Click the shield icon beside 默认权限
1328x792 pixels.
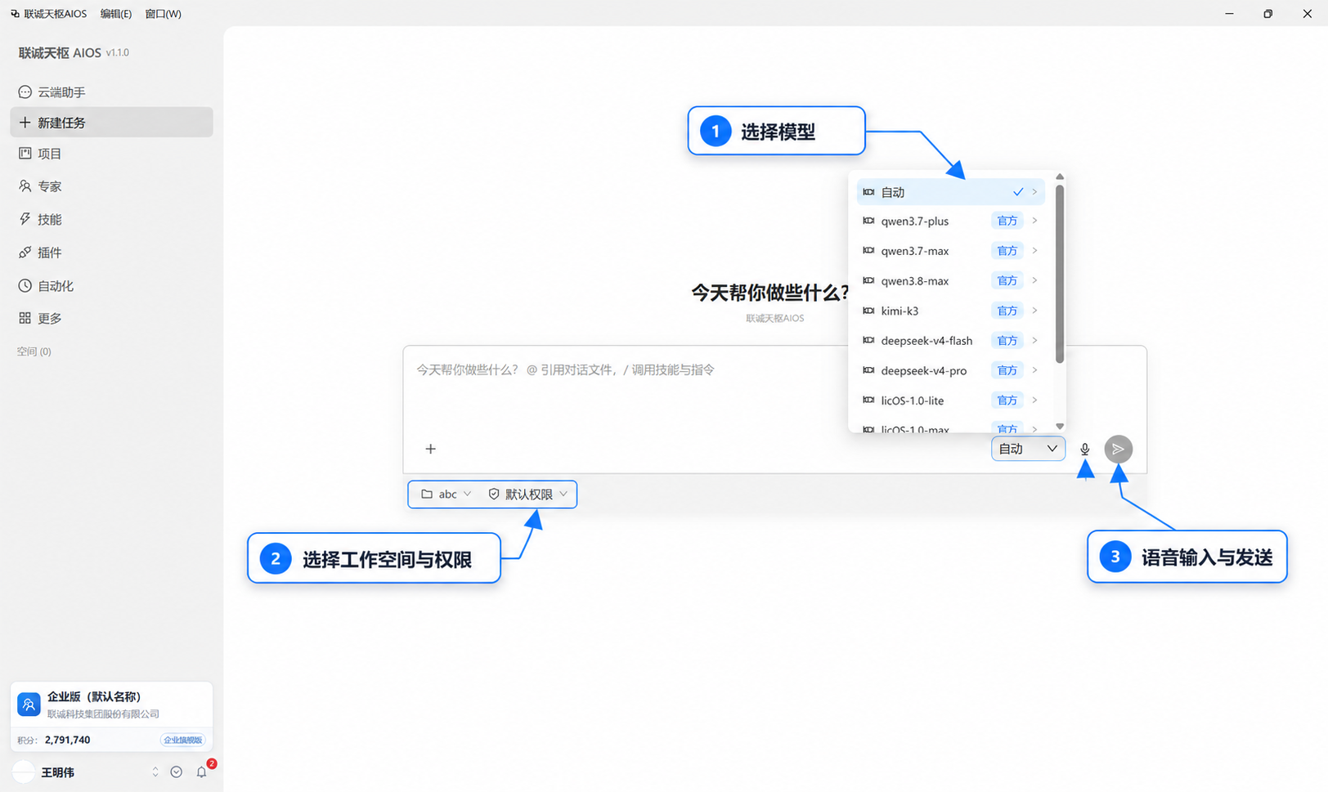coord(494,494)
